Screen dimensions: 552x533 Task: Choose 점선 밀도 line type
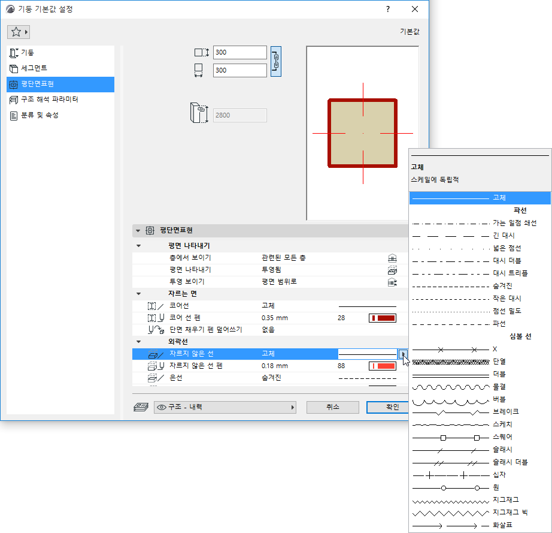tap(480, 311)
